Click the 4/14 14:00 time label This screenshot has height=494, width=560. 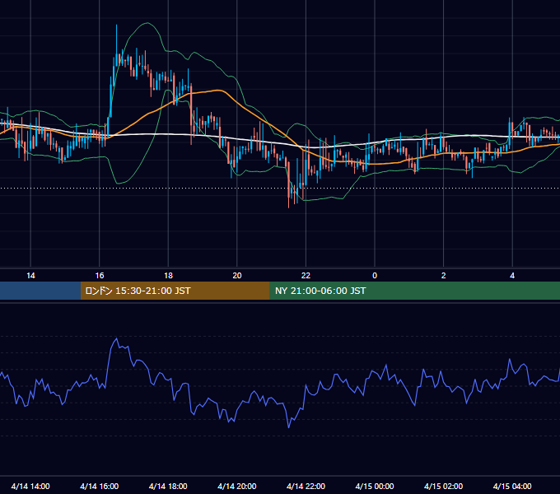[x=30, y=486]
